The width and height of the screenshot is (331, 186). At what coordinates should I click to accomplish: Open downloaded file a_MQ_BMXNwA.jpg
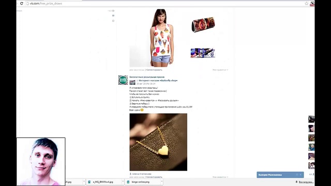(103, 182)
